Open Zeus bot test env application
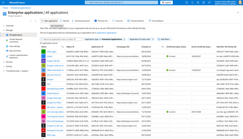The height and width of the screenshot is (139, 243). click(54, 75)
